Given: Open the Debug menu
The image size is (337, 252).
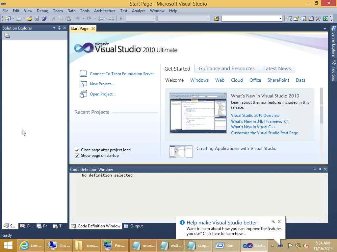Looking at the screenshot, I should (42, 11).
